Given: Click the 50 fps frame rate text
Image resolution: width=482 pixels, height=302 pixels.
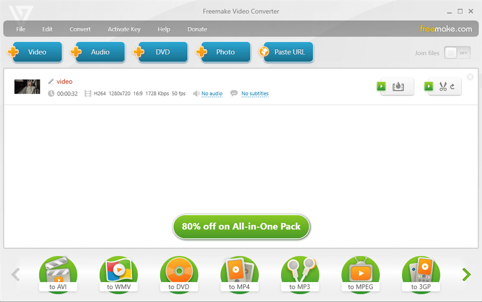Looking at the screenshot, I should pyautogui.click(x=179, y=94).
